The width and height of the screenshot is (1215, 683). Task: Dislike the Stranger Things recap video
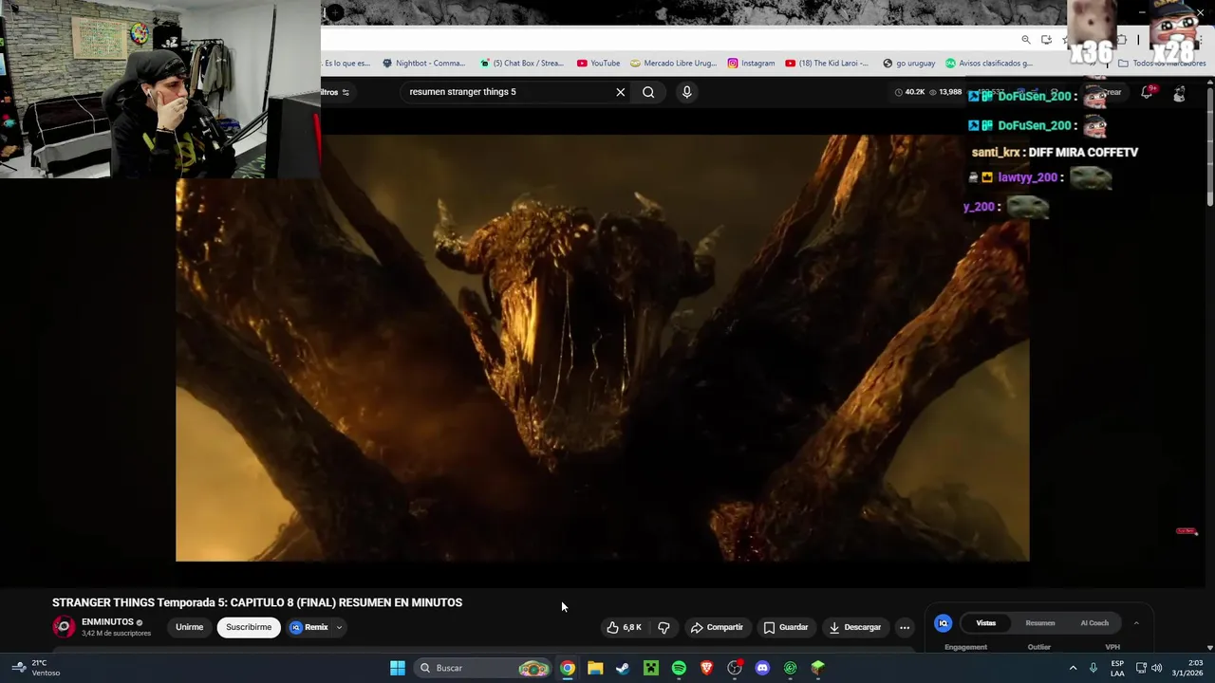664,627
